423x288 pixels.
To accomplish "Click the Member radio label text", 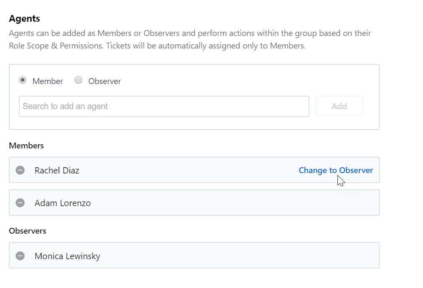I will (x=48, y=81).
